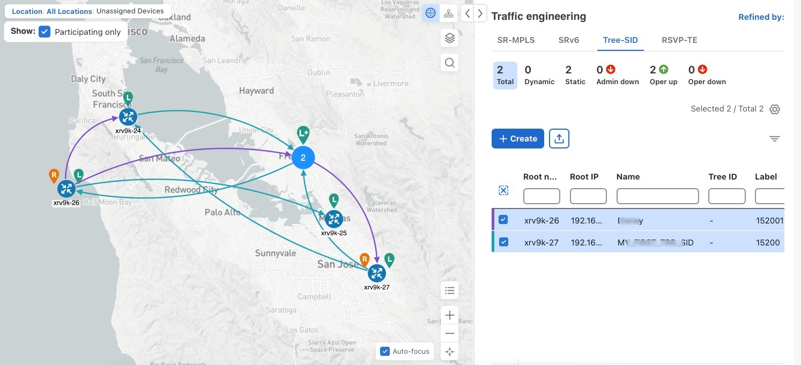Expand panel with right chevron arrow

(480, 13)
